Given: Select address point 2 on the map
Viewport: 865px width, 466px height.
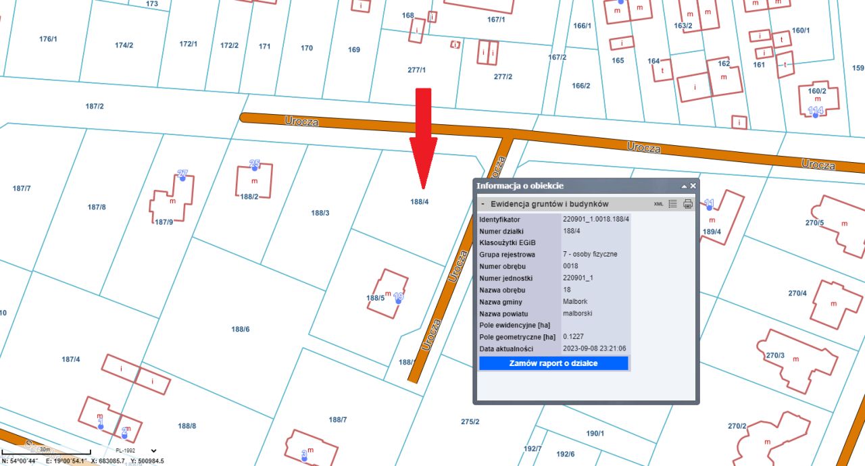Looking at the screenshot, I should point(124,434).
